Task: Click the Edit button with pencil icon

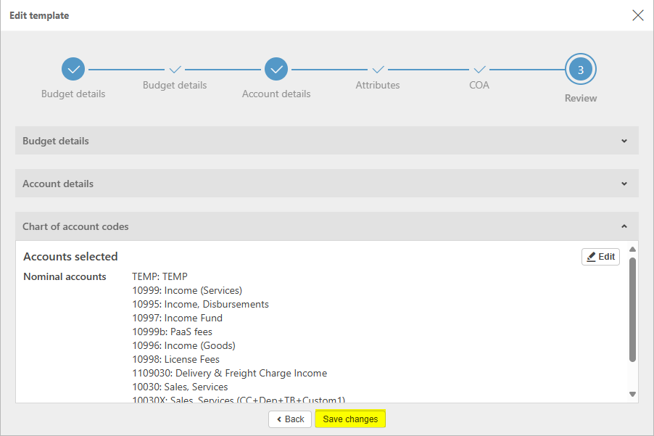Action: [600, 257]
